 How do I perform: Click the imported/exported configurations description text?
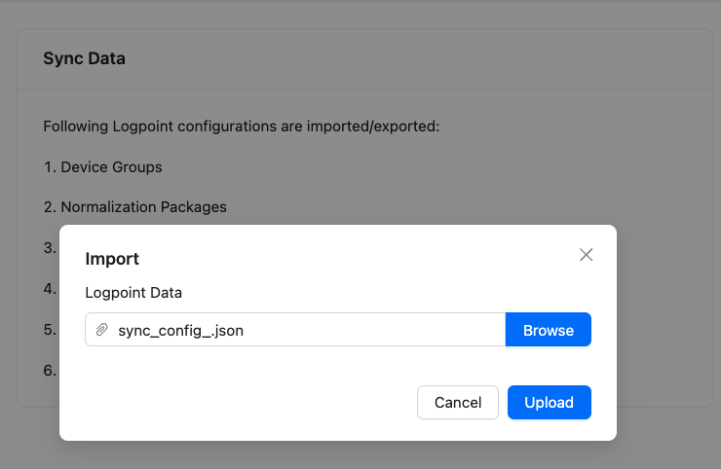click(x=242, y=126)
